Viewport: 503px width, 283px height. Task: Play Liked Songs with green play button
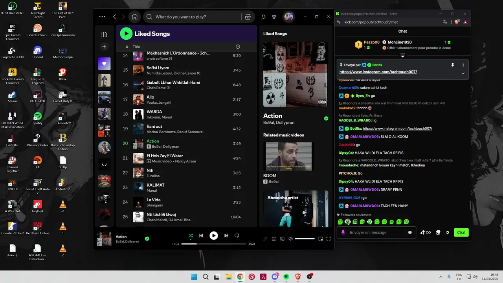coord(126,33)
